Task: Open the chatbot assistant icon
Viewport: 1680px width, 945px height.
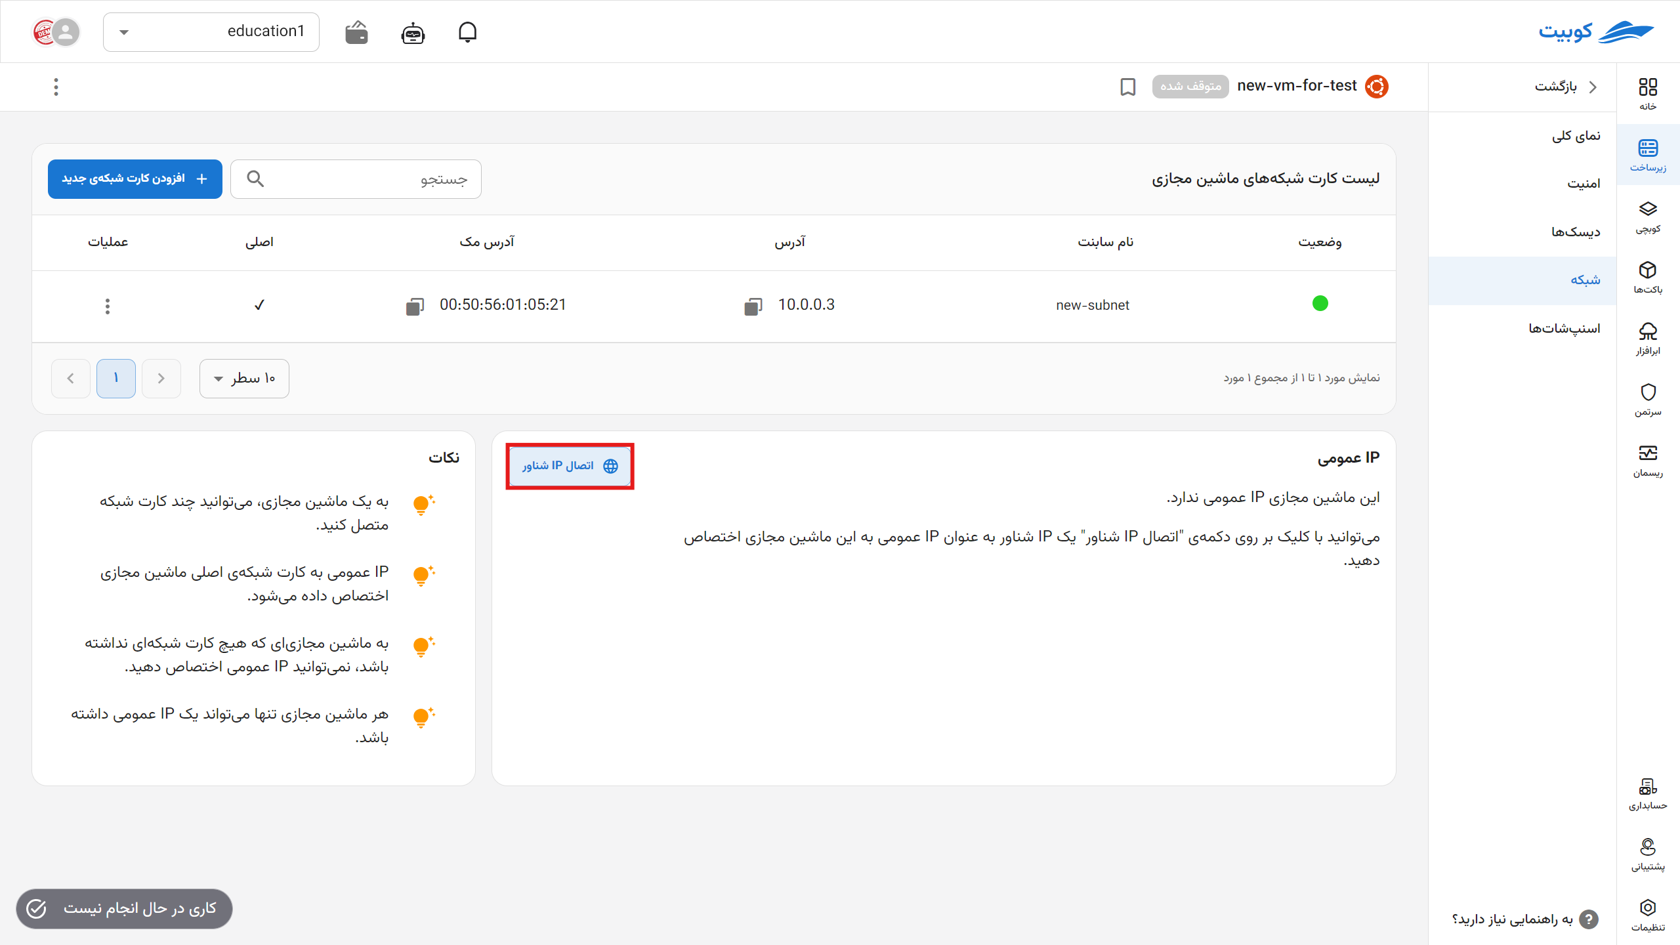Action: click(412, 31)
